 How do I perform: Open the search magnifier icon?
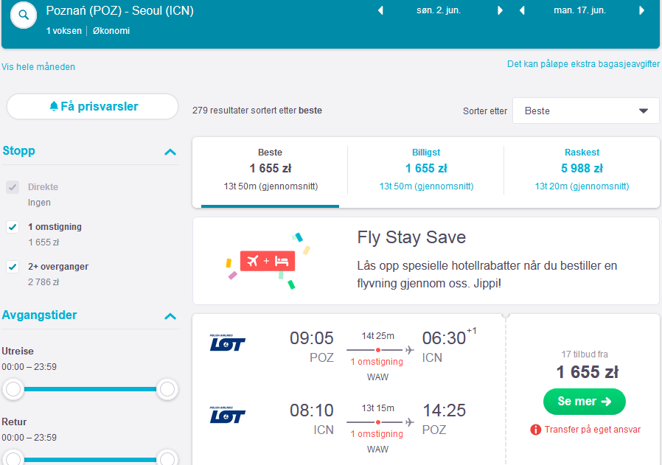tap(24, 15)
